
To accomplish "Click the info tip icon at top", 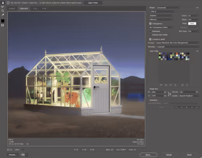I will click(8, 3).
